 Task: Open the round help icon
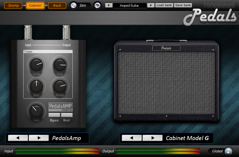click(x=97, y=6)
